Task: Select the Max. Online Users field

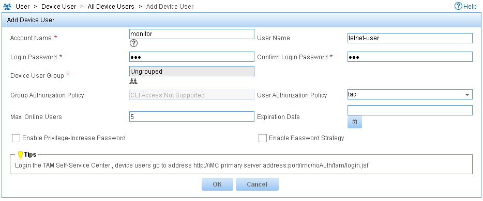Action: point(192,116)
